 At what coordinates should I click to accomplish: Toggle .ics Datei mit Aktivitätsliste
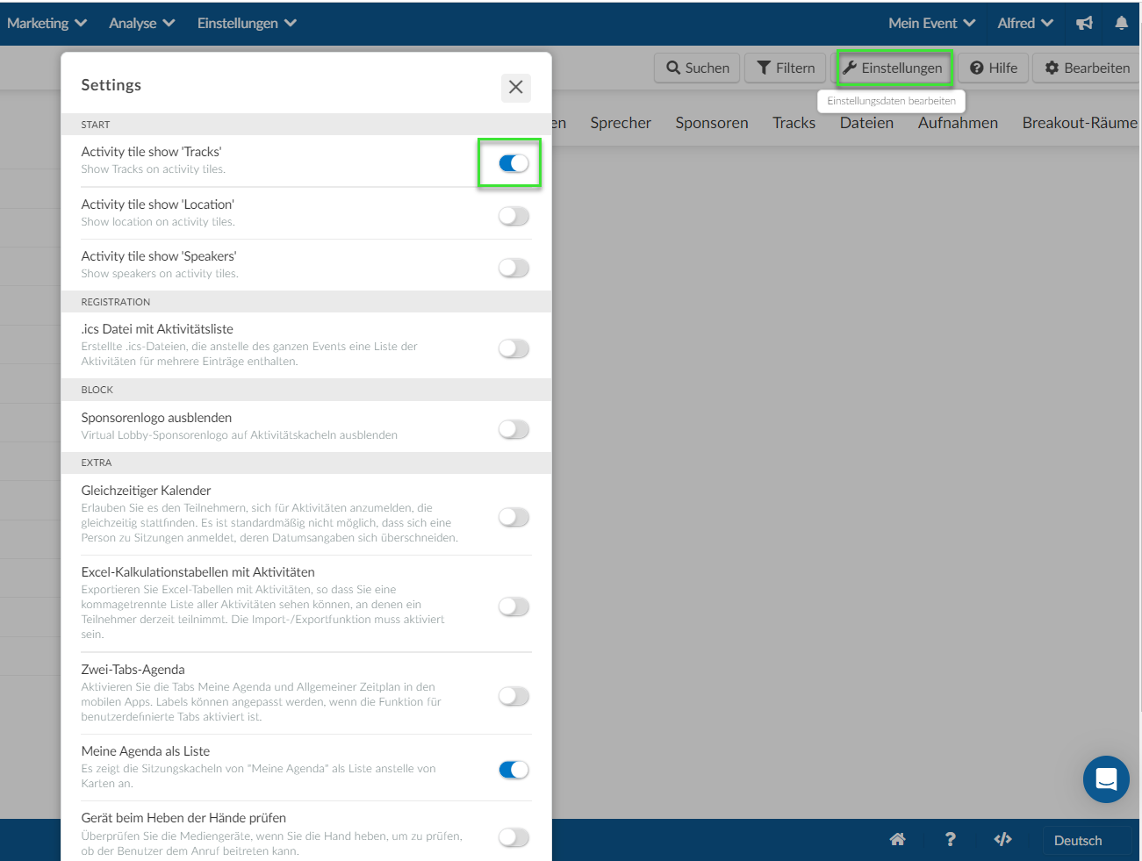click(514, 348)
